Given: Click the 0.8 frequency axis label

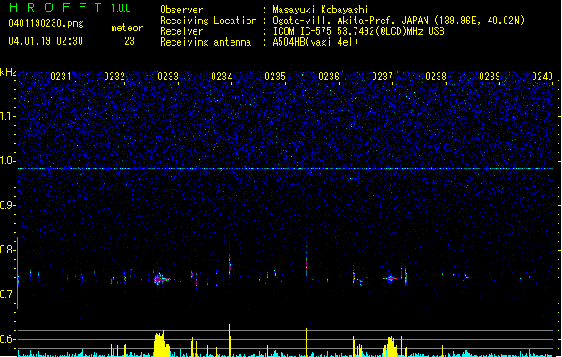Looking at the screenshot, I should tap(7, 250).
